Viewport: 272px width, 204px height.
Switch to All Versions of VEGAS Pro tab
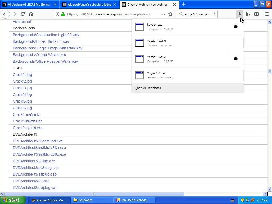(29, 5)
